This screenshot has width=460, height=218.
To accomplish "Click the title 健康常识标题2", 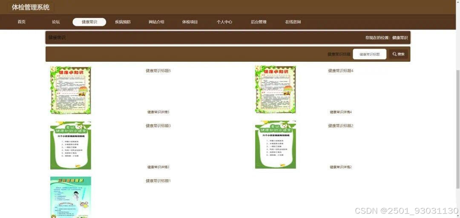I will pyautogui.click(x=341, y=126).
